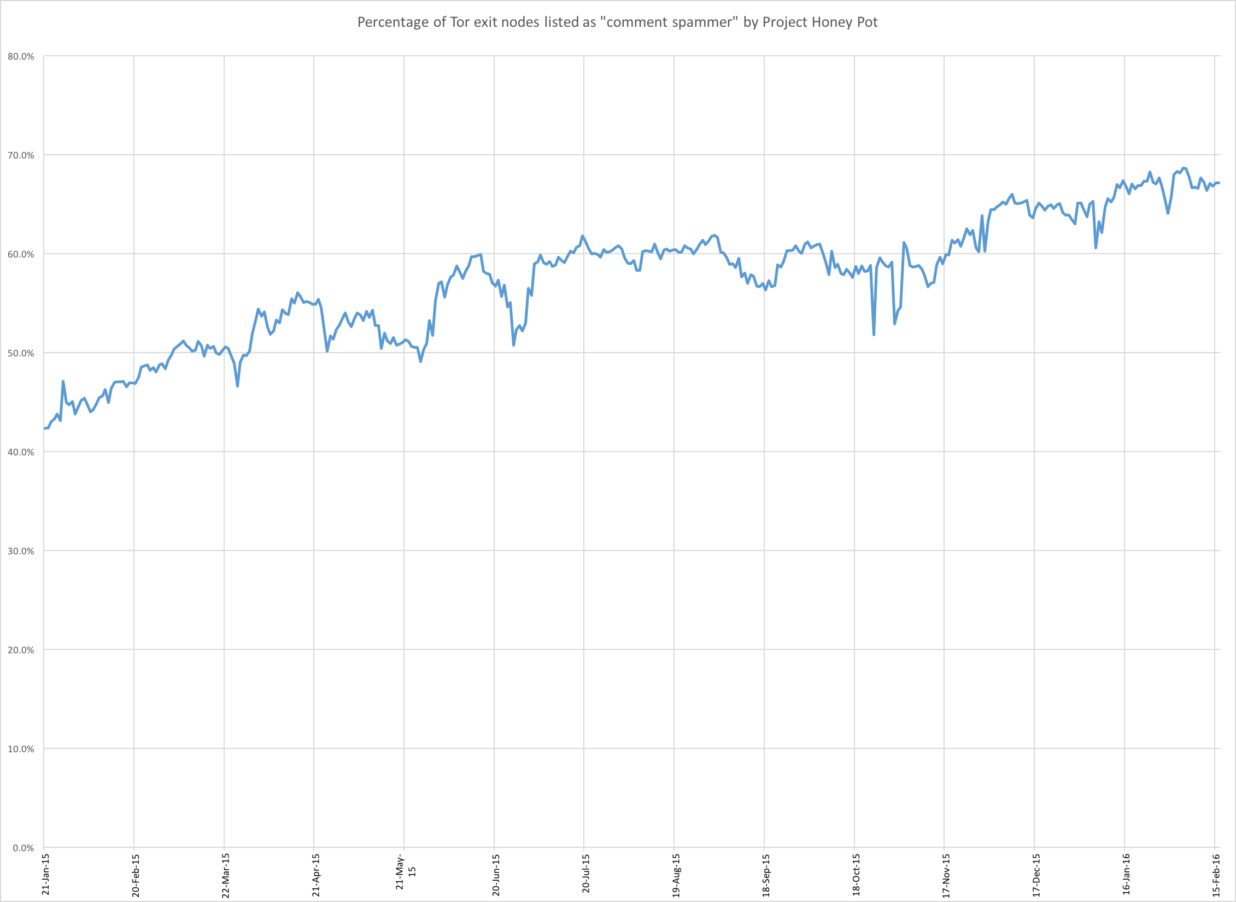
Task: Select the 20-Jul-15 date label
Action: pos(586,874)
